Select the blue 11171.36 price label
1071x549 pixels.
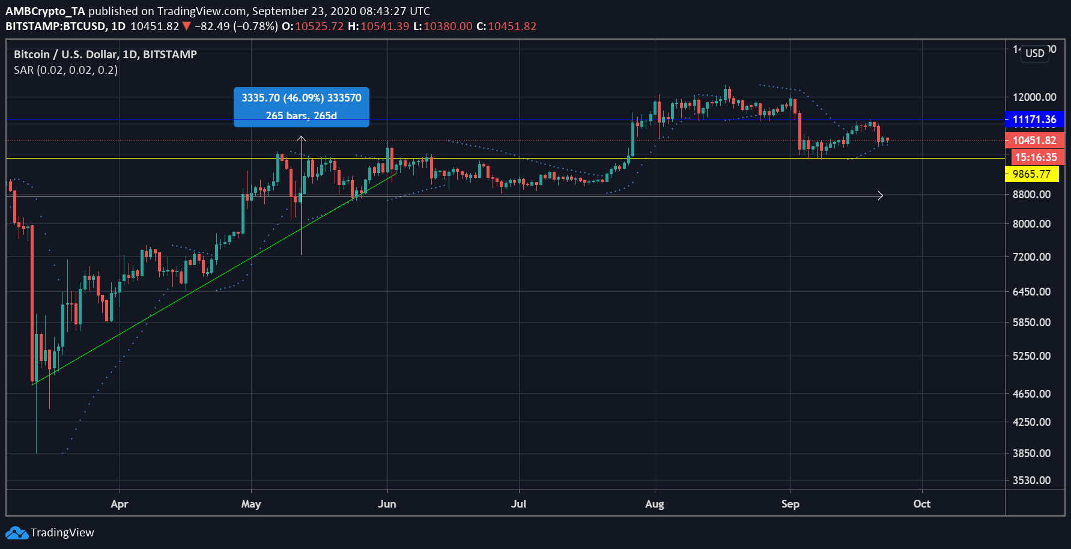[x=1034, y=120]
